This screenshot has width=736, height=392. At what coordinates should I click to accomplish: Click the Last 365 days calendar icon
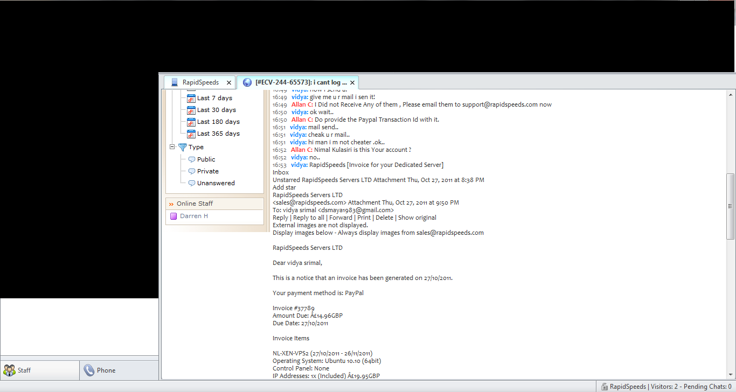pos(191,134)
